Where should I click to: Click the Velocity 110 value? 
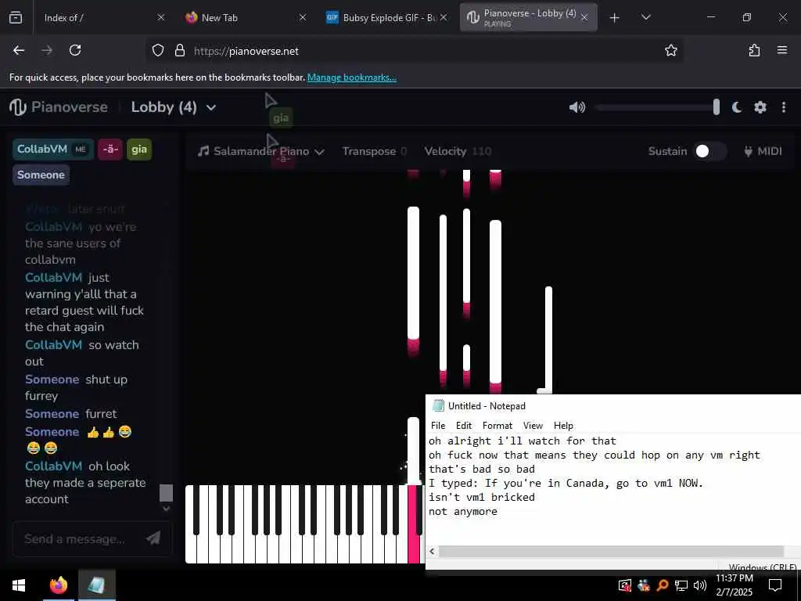coord(481,151)
